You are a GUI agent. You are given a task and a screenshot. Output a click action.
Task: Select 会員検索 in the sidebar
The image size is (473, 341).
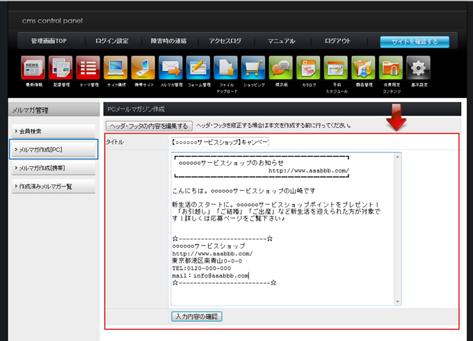point(54,131)
